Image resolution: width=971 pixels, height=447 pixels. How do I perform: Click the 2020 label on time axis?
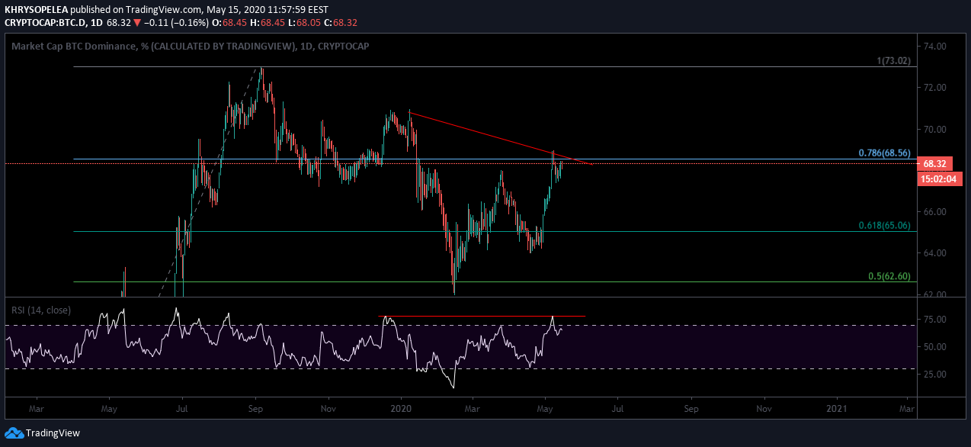[401, 408]
